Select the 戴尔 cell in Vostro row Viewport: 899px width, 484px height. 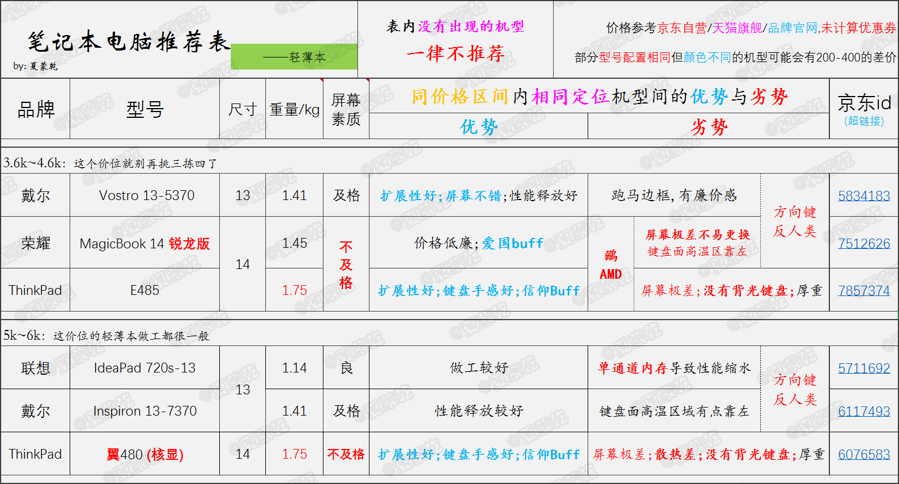tap(36, 195)
